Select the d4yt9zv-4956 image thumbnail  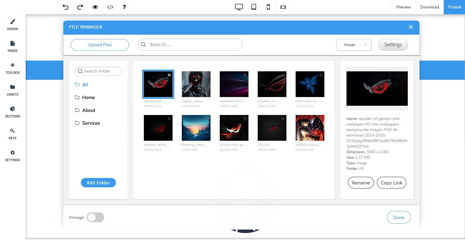[158, 128]
